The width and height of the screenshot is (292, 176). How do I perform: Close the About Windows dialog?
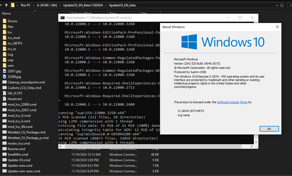coord(277,27)
